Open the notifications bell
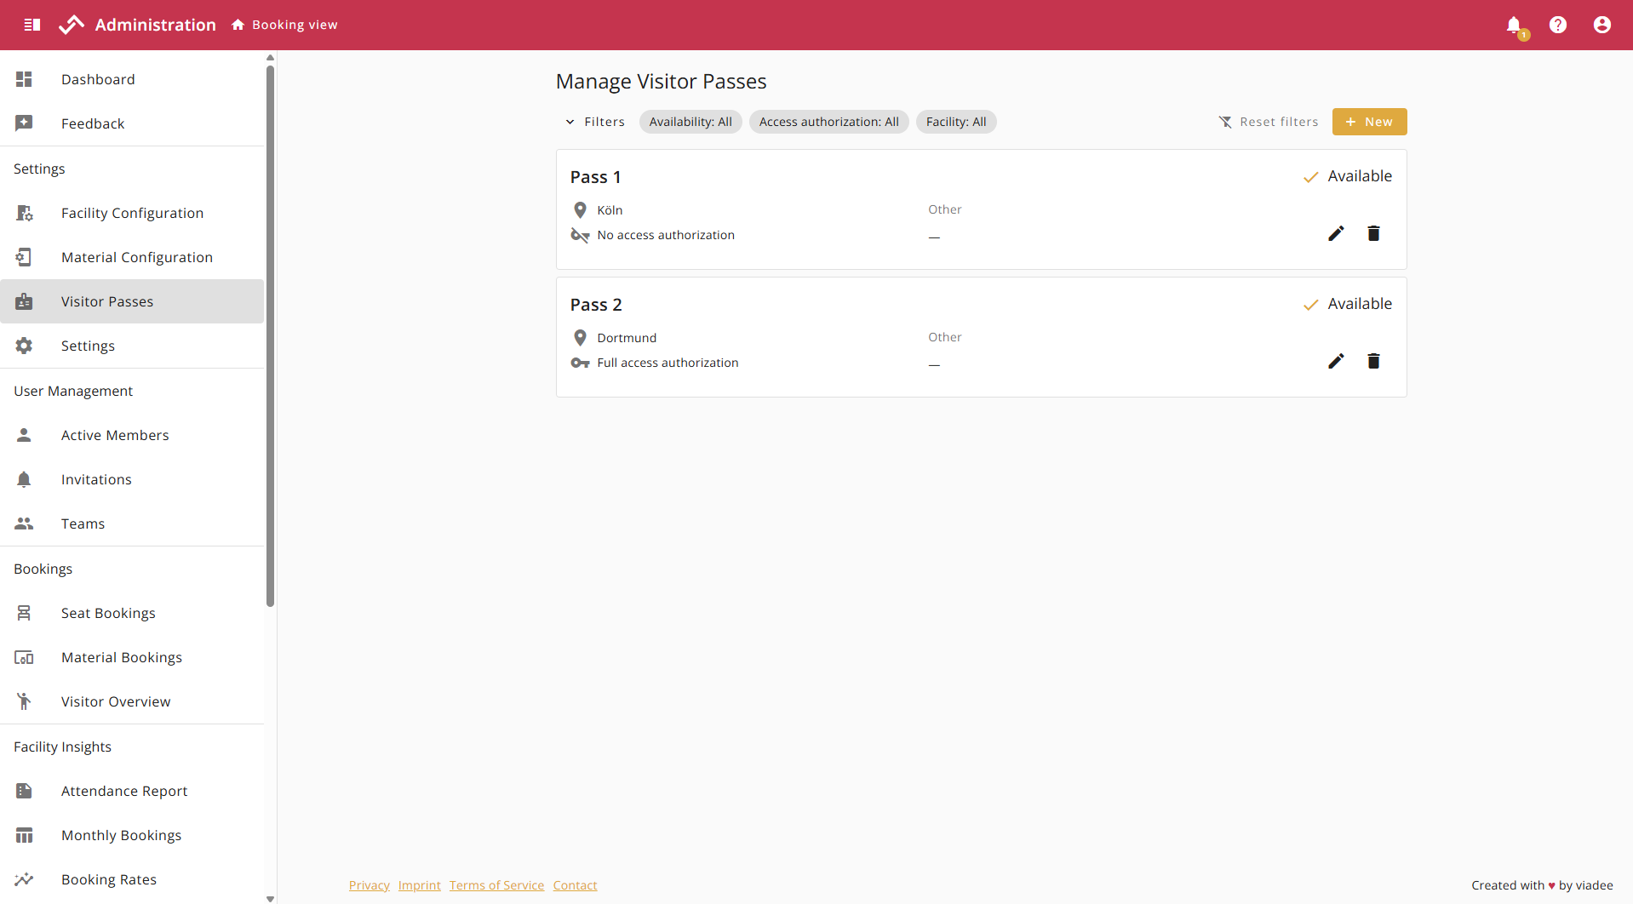The image size is (1633, 904). point(1514,25)
